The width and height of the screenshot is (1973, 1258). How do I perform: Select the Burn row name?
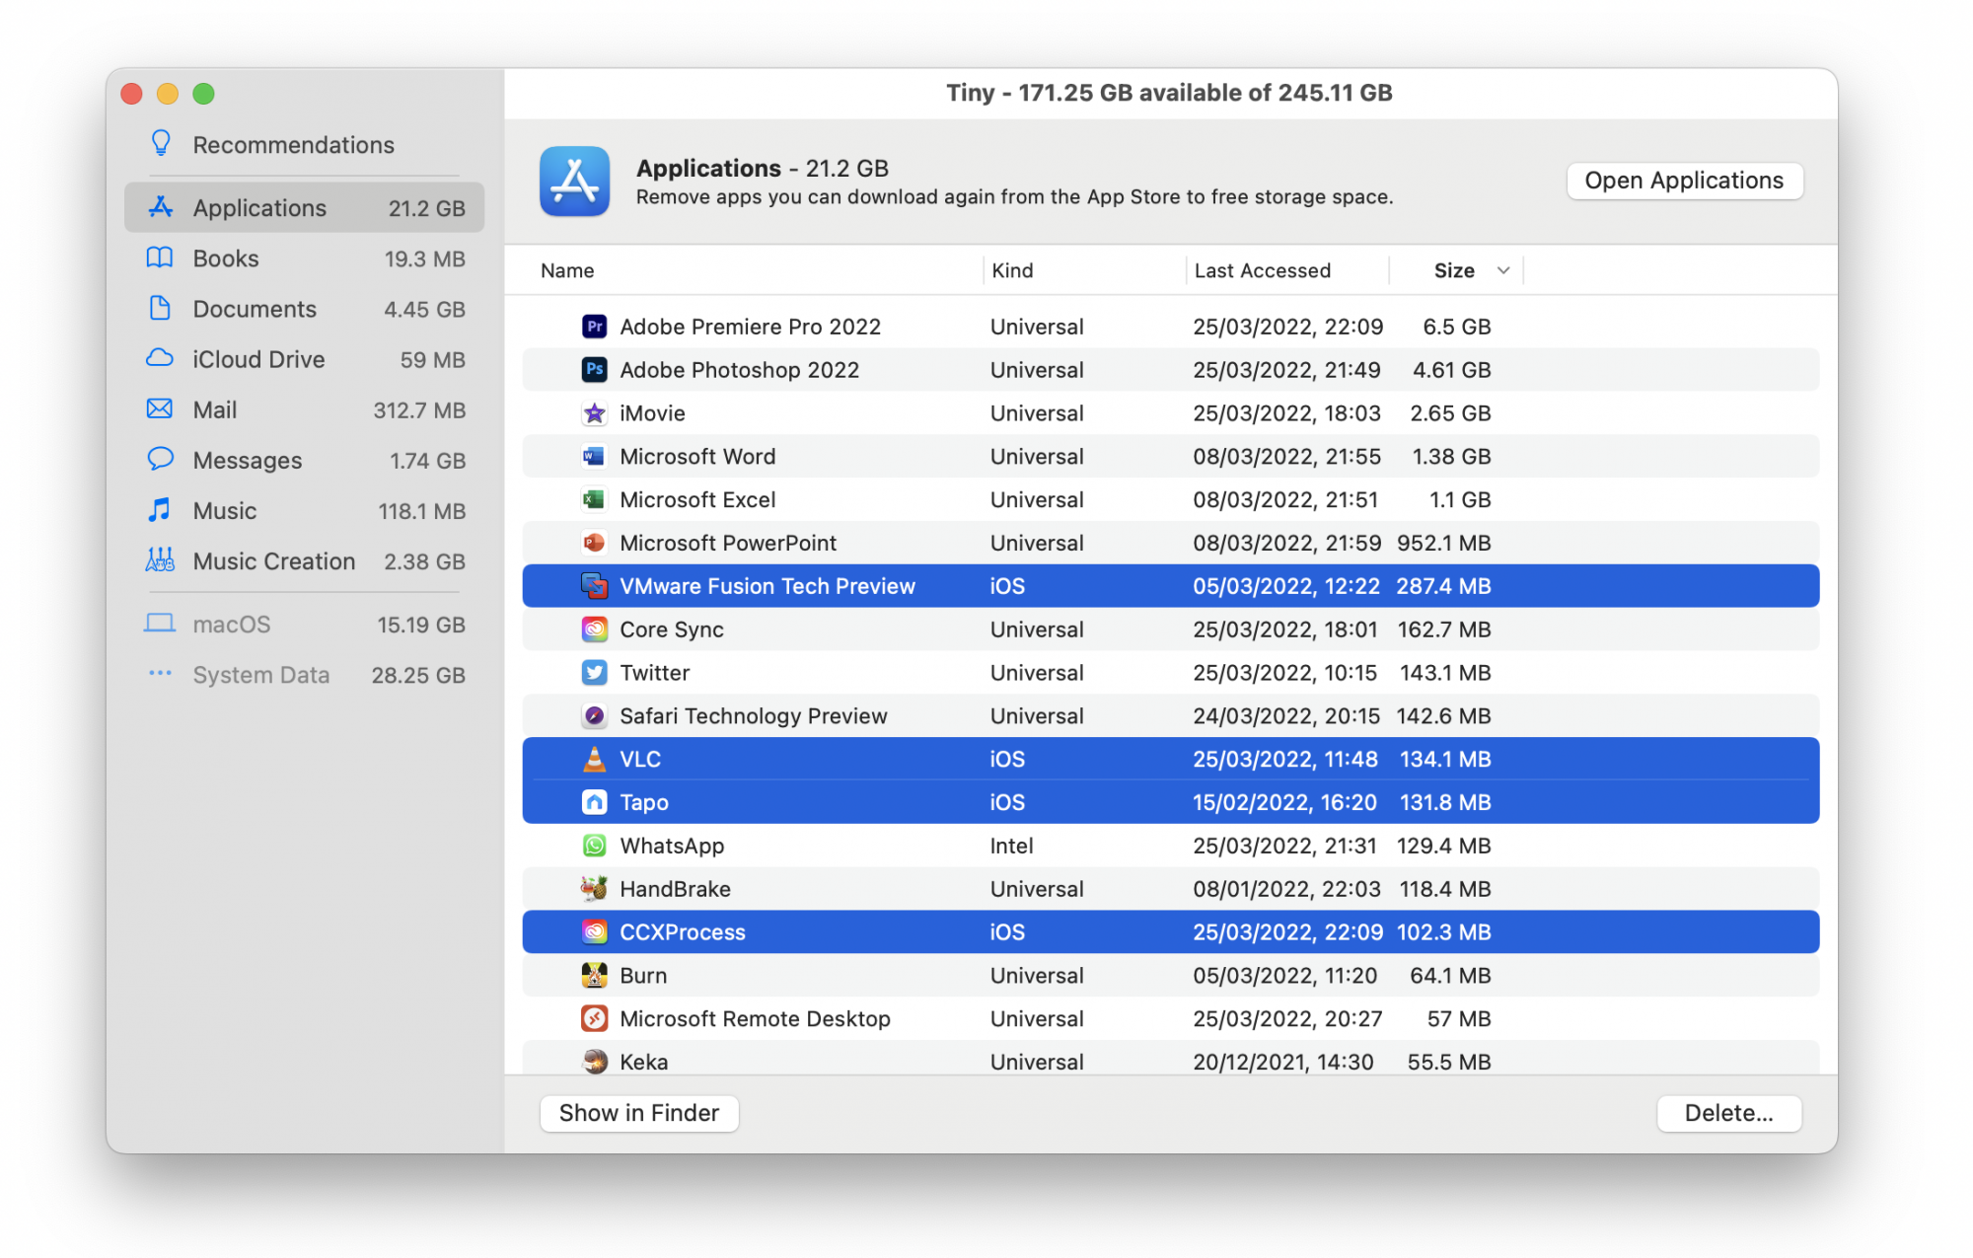click(x=643, y=976)
